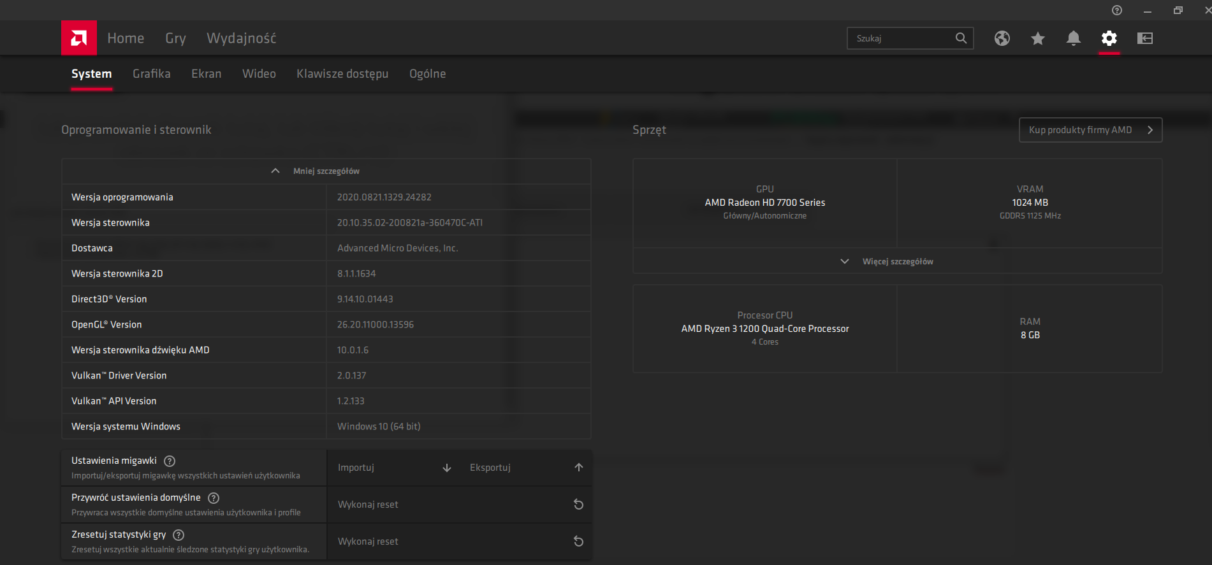The height and width of the screenshot is (565, 1212).
Task: Open the help question mark icon in title bar
Action: 1117,10
